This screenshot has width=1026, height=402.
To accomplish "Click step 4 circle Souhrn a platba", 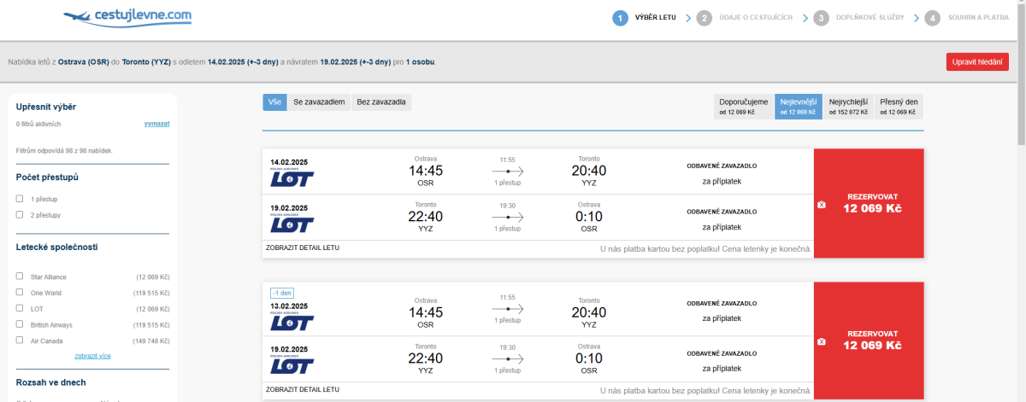I will pos(932,18).
